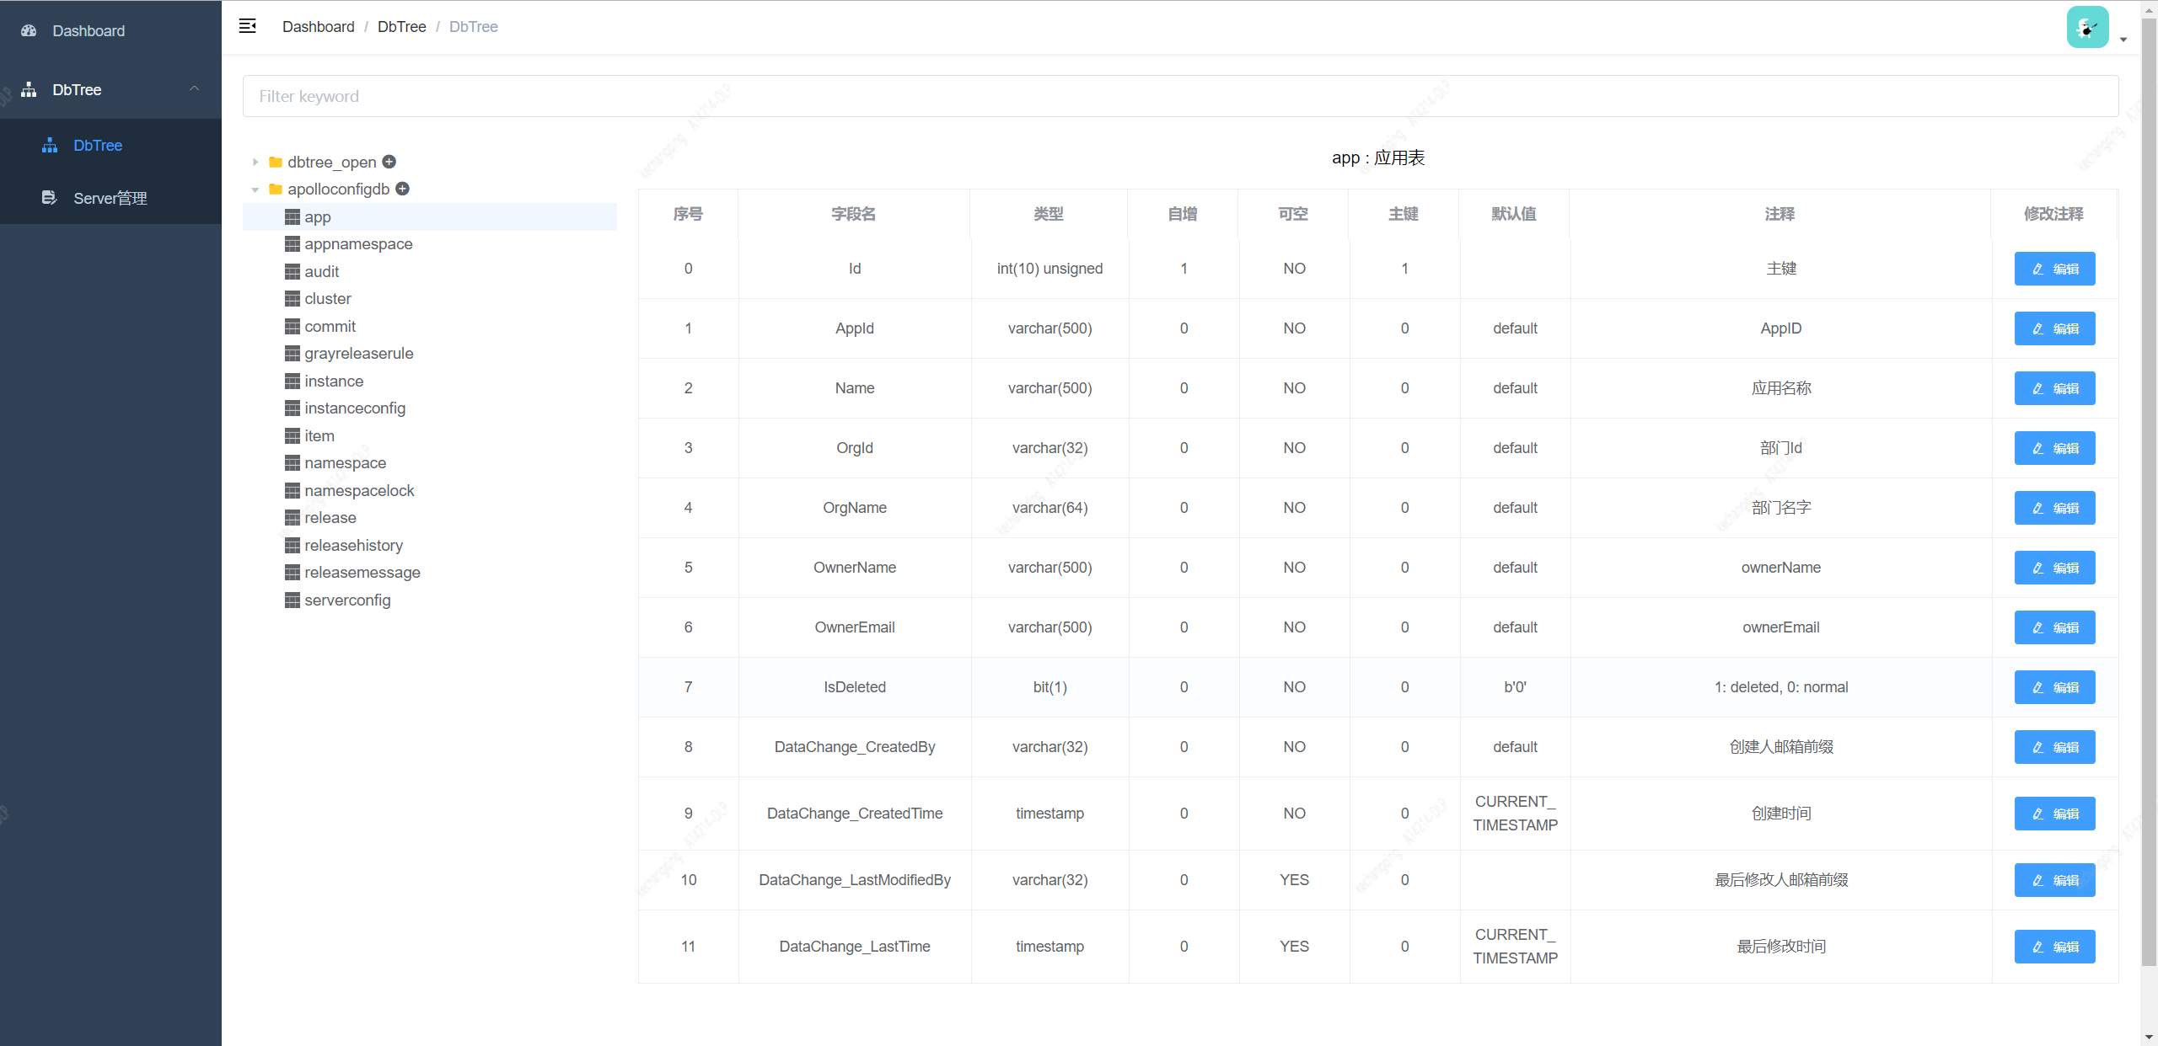Open the DbTree submenu item

[x=98, y=146]
